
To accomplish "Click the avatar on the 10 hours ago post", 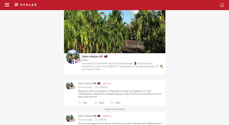I will [x=70, y=86].
